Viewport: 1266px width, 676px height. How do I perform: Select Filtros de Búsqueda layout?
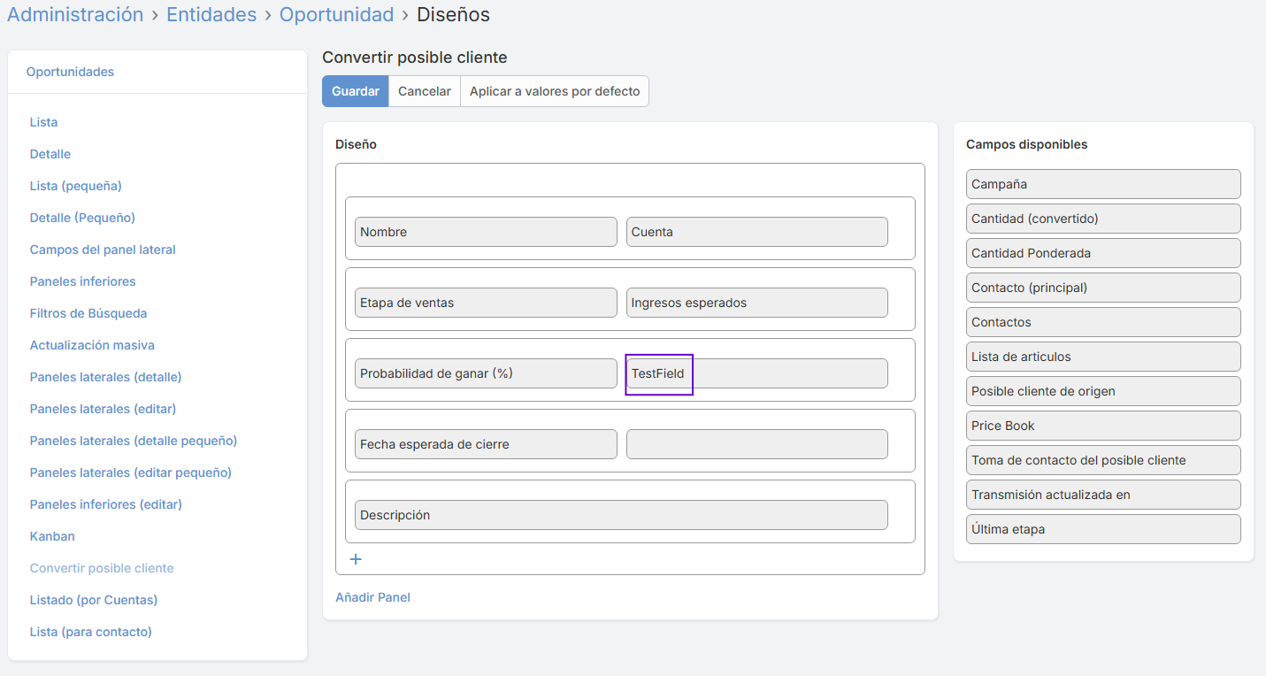(88, 313)
